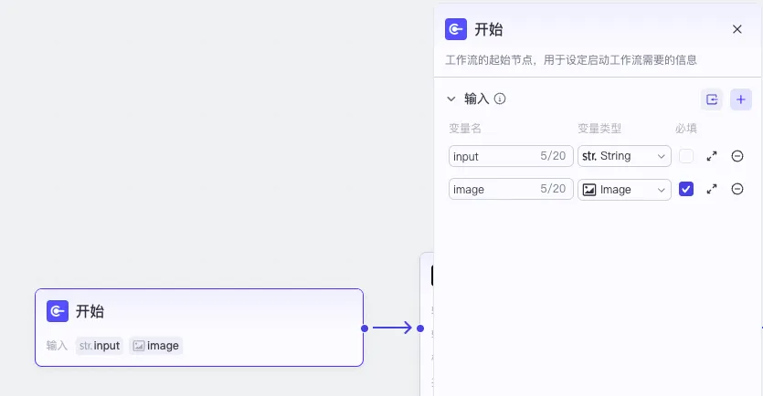Click the next node's input connector dot
The width and height of the screenshot is (763, 396).
pyautogui.click(x=420, y=328)
